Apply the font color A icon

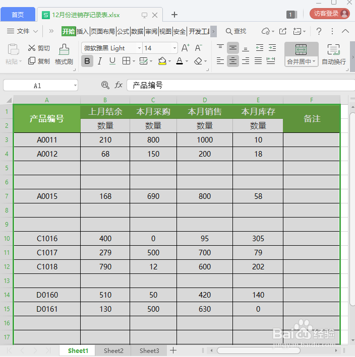click(x=180, y=61)
